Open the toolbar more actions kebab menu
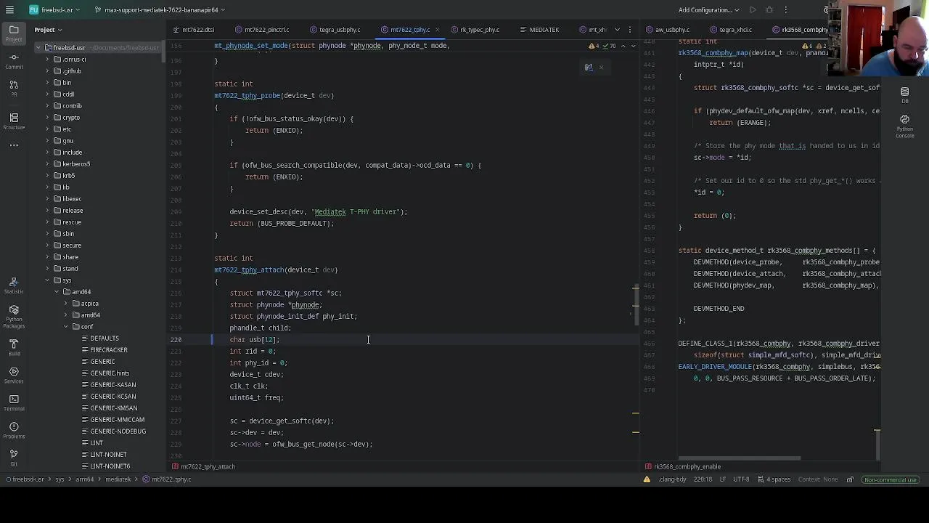 pyautogui.click(x=786, y=9)
